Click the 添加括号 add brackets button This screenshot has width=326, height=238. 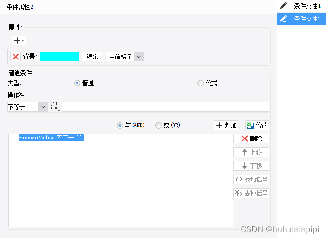coord(251,179)
